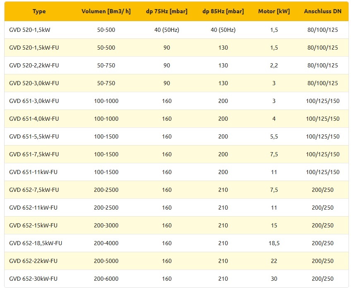Click the Type column header
351x289 pixels.
coord(39,11)
